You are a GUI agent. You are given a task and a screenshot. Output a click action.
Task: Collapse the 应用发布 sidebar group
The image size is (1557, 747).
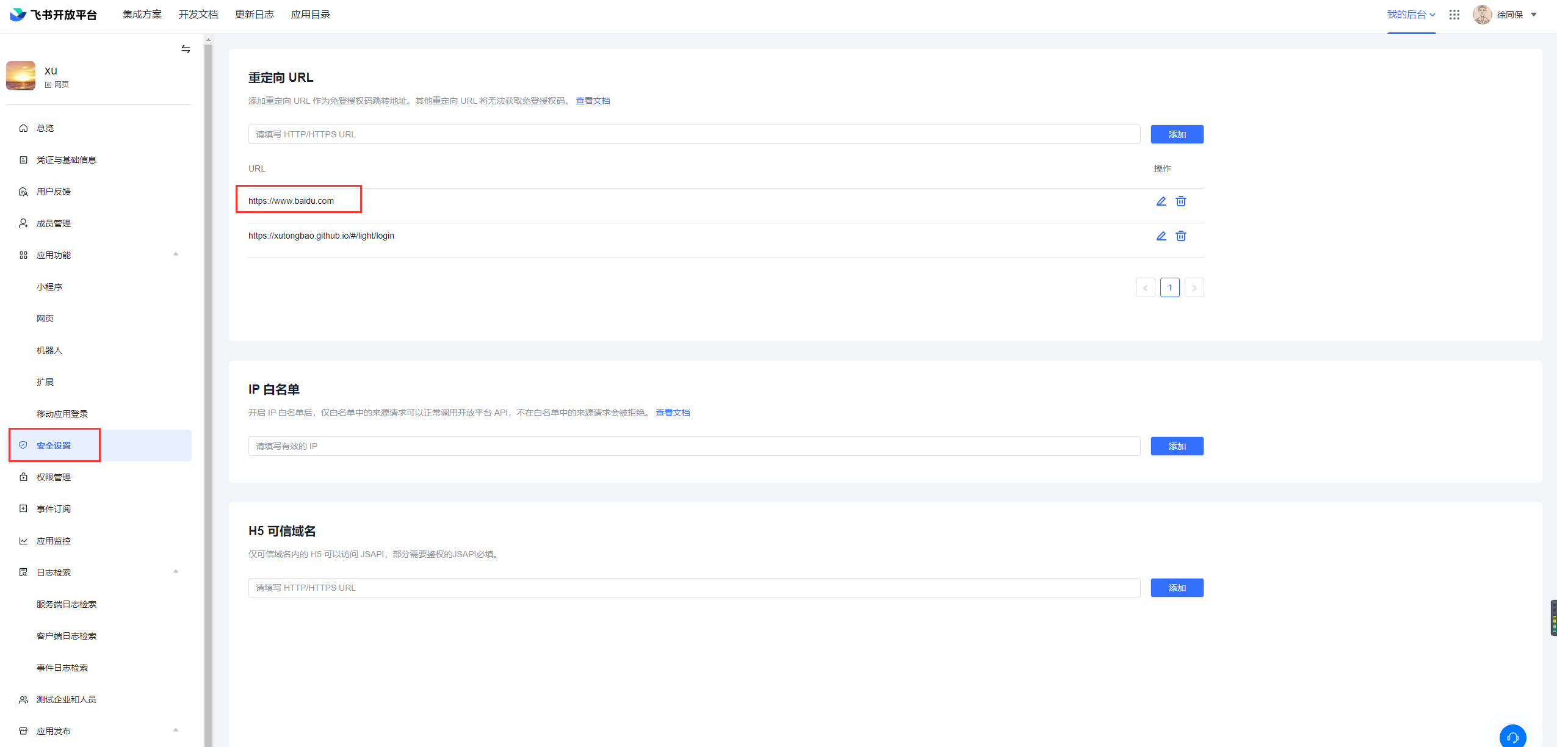pyautogui.click(x=176, y=731)
